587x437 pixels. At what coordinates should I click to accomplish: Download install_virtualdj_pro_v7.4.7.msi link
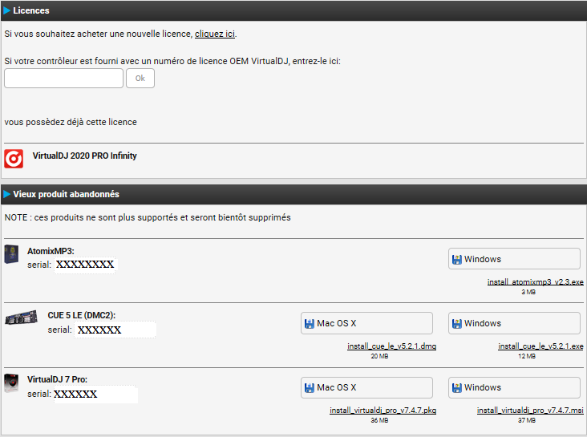click(x=530, y=411)
